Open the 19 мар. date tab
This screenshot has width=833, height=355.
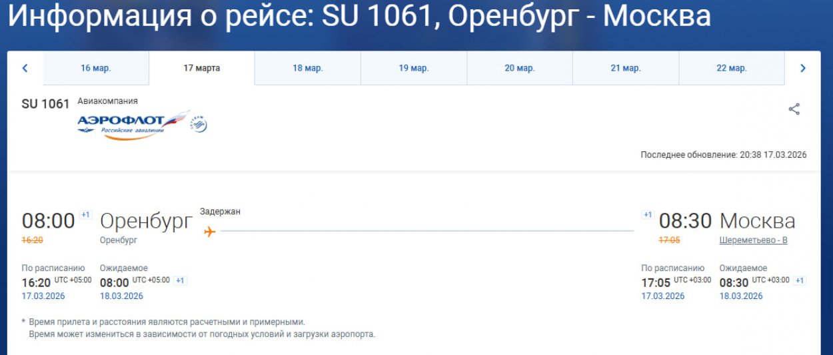coord(414,68)
